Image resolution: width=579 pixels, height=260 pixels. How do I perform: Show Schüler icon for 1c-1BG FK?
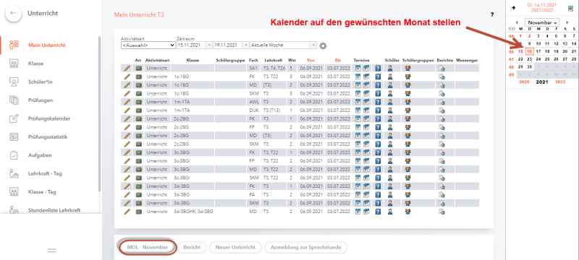390,77
